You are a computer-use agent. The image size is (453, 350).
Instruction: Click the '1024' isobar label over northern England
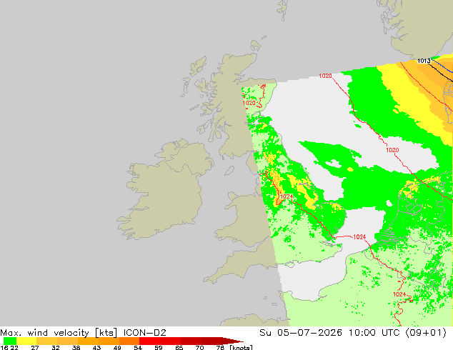287,196
